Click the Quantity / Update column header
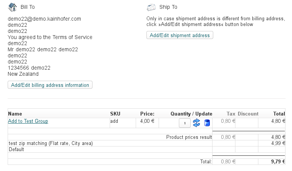The image size is (292, 171). tap(191, 114)
